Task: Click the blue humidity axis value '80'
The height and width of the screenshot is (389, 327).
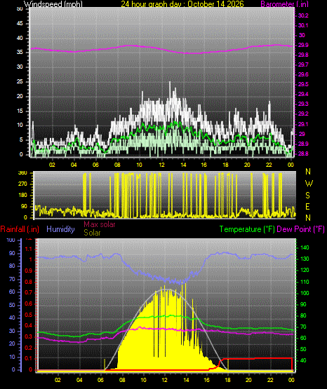Action: point(12,266)
